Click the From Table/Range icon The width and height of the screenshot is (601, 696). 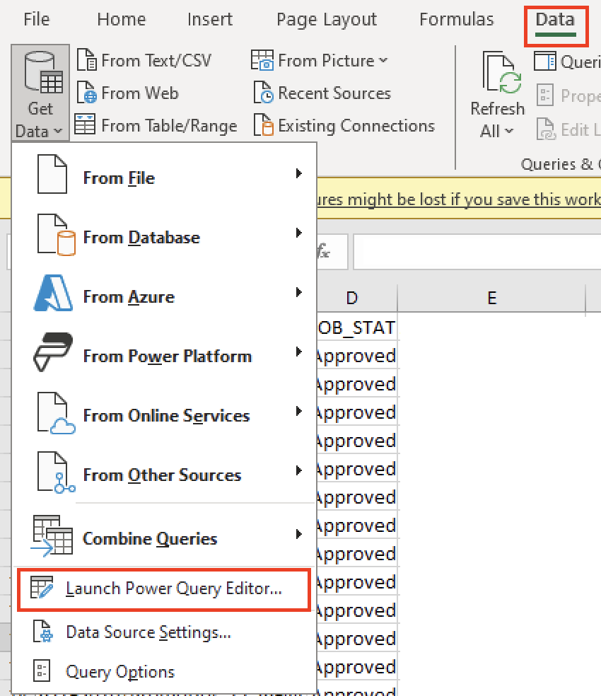click(85, 124)
